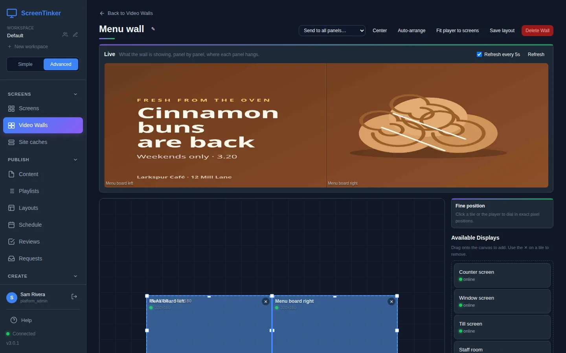
Task: Switch to Advanced mode
Action: tap(61, 64)
